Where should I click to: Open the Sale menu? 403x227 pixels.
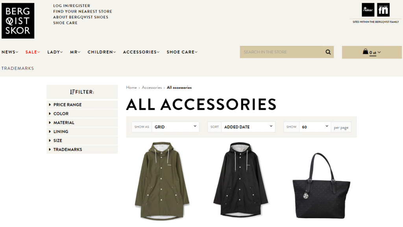33,52
